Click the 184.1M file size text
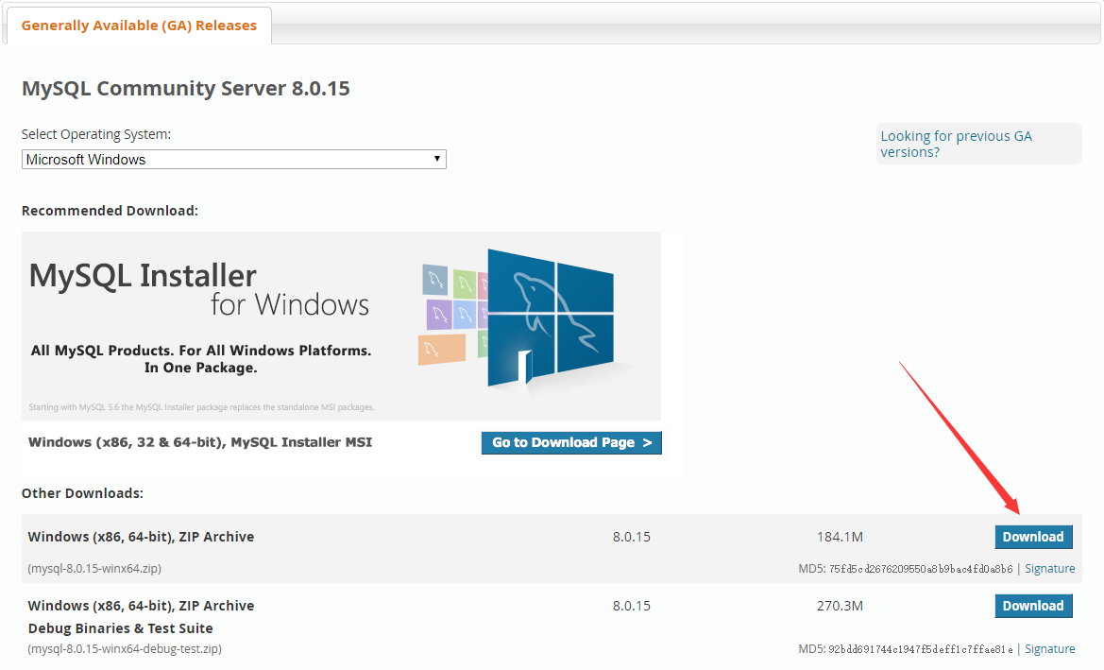The height and width of the screenshot is (670, 1104). pos(840,536)
